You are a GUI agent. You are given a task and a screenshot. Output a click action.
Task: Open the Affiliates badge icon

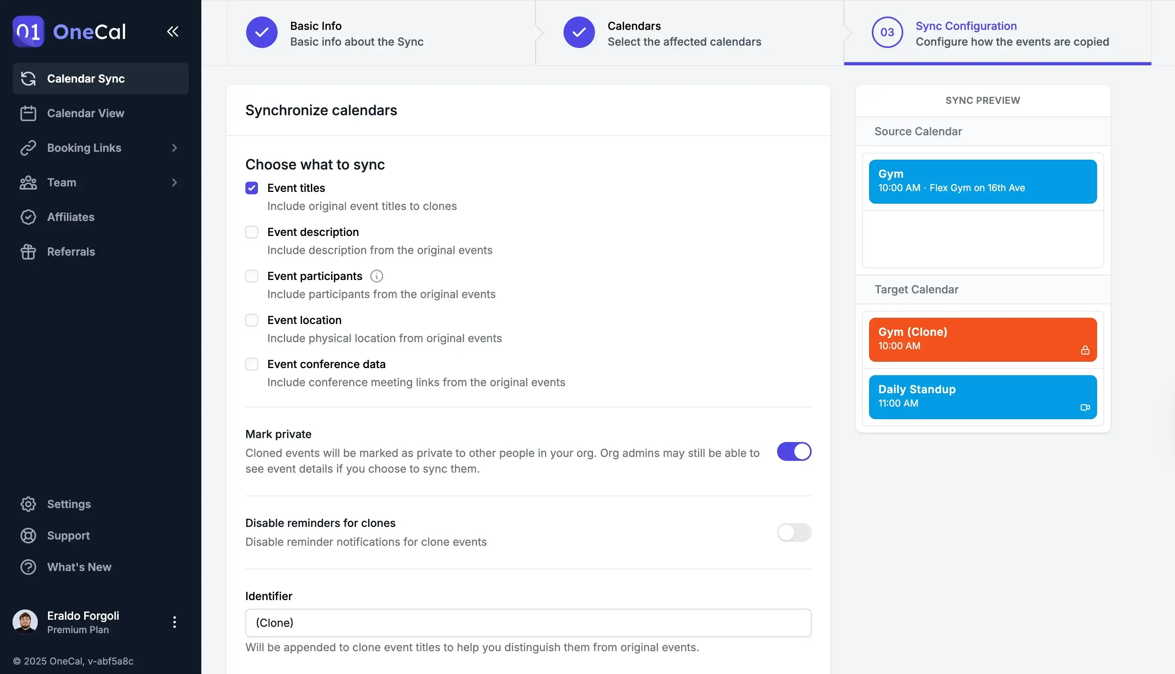28,217
